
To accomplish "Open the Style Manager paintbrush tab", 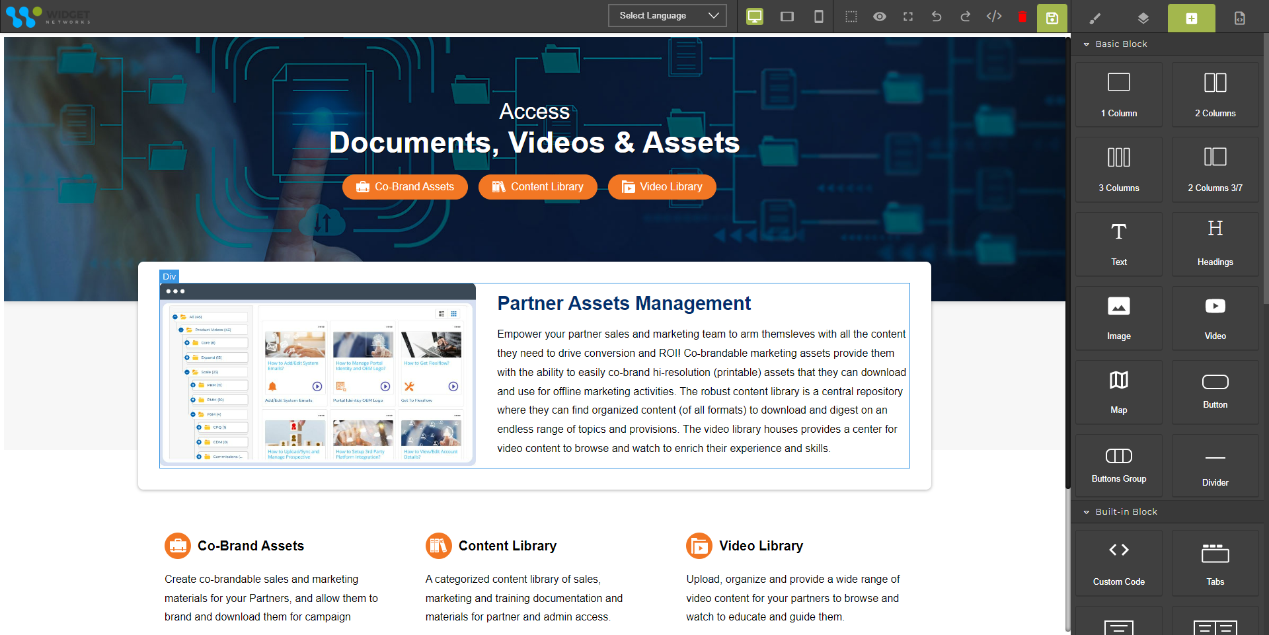I will [1095, 19].
